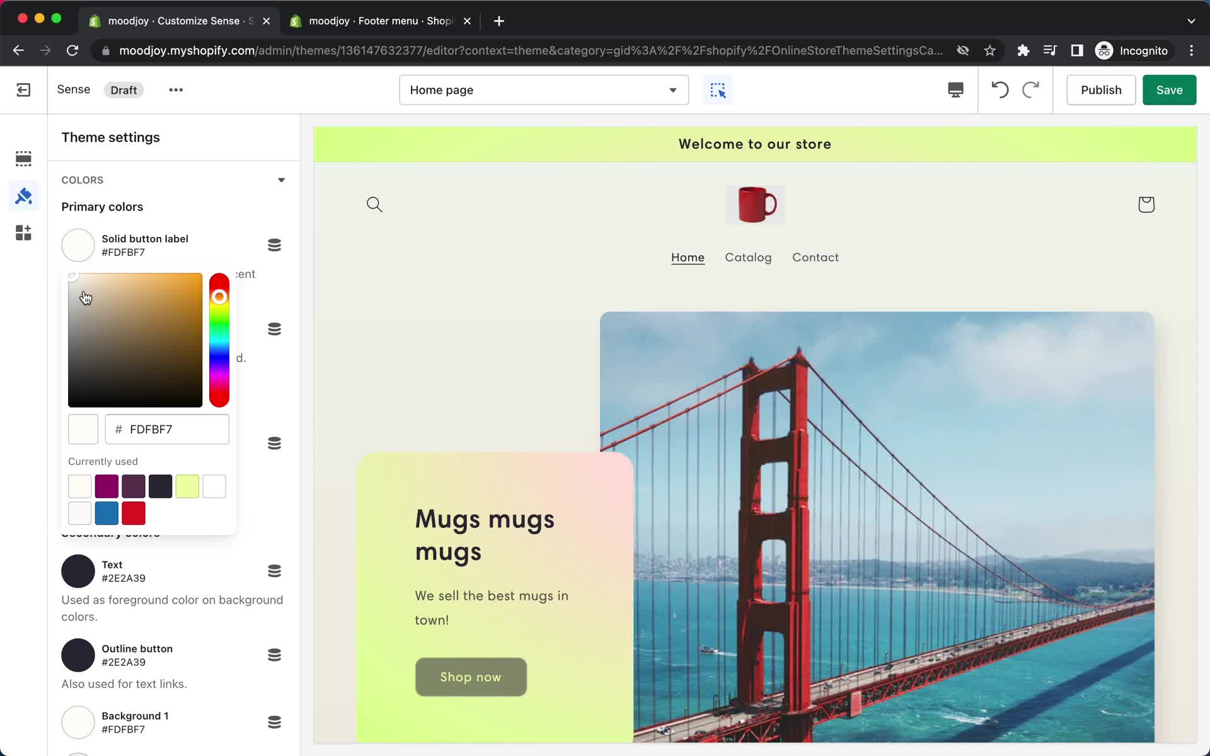Click the Sections panel icon in sidebar
This screenshot has height=756, width=1210.
coord(23,157)
